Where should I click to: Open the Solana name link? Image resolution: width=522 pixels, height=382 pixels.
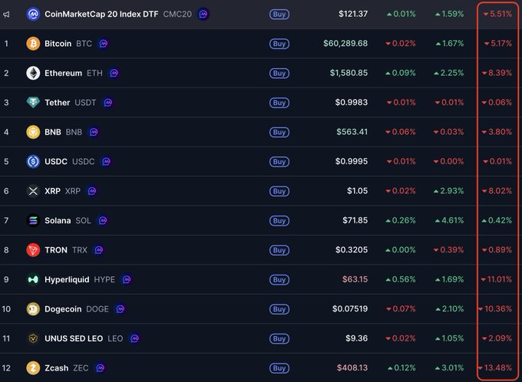click(58, 221)
